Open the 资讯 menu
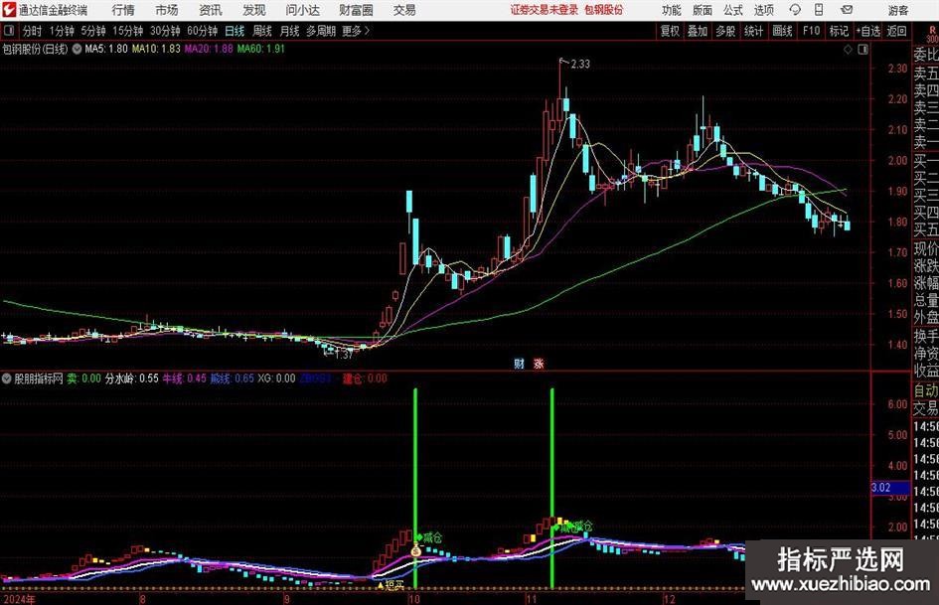Image resolution: width=939 pixels, height=605 pixels. coord(211,10)
